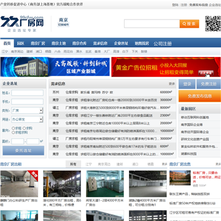The image size is (221, 221).
Task: Open the 公司注册 nav tab
Action: [x=163, y=44]
